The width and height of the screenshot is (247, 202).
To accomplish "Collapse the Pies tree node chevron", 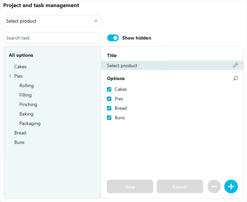I will pos(10,76).
